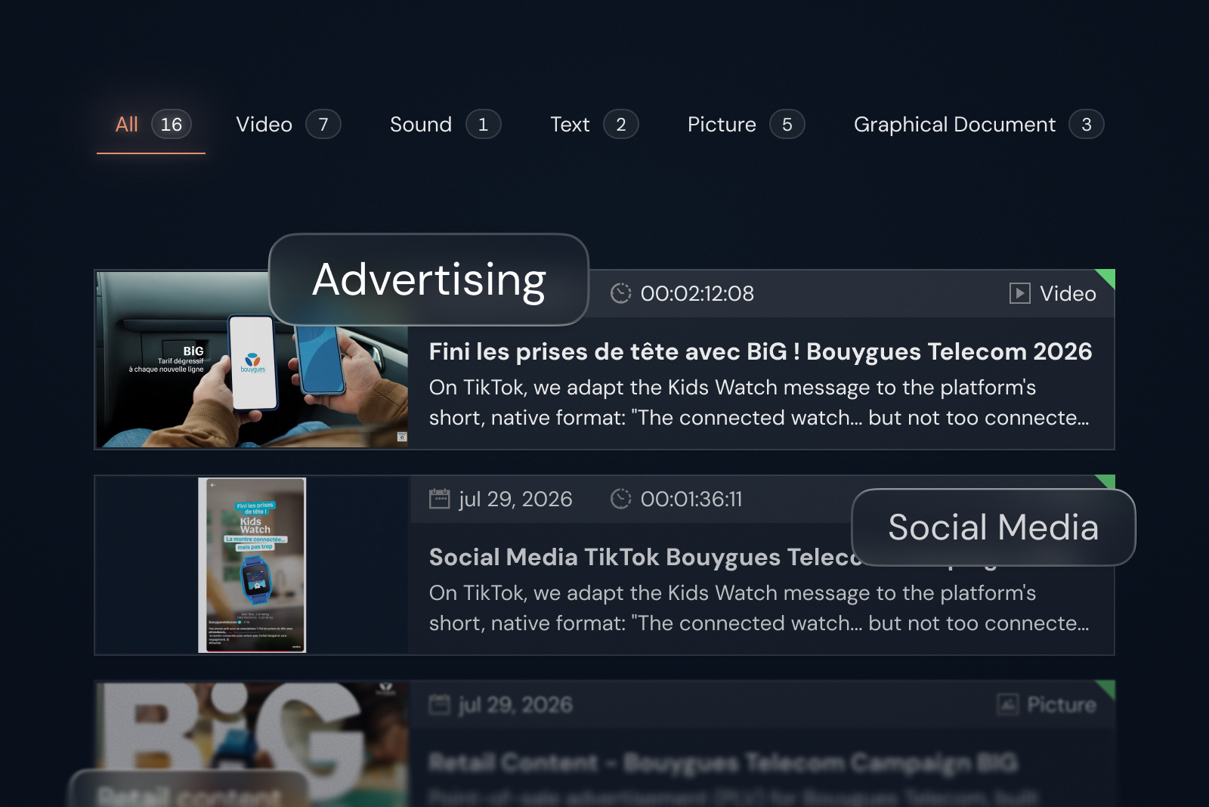Show the Text filter tab

tap(594, 125)
